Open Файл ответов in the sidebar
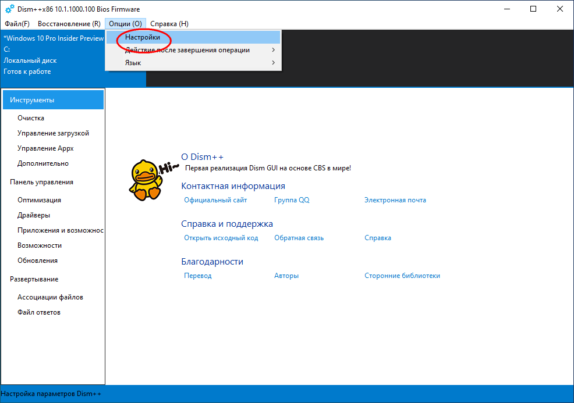Image resolution: width=574 pixels, height=403 pixels. [x=39, y=312]
